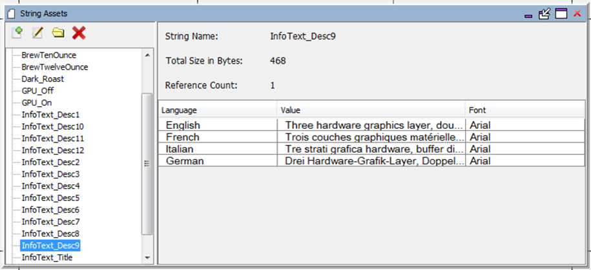Click the add new string icon
The image size is (591, 270).
click(x=17, y=33)
